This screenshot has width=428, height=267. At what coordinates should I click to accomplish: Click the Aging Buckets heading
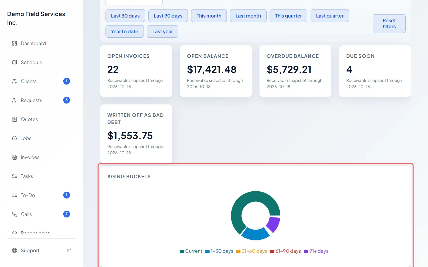click(129, 177)
